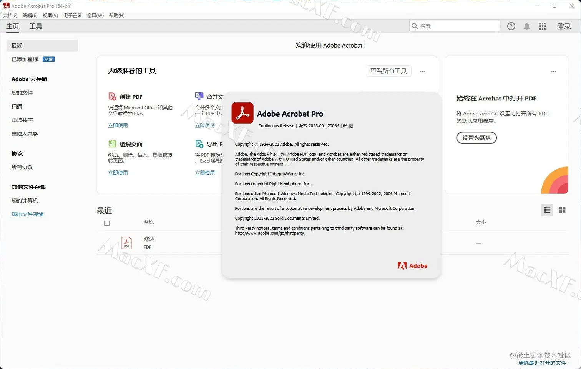Click the Acrobat title bar app icon
Image resolution: width=581 pixels, height=369 pixels.
(6, 6)
